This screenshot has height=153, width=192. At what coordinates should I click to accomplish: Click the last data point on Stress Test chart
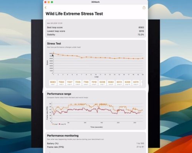(x=143, y=58)
